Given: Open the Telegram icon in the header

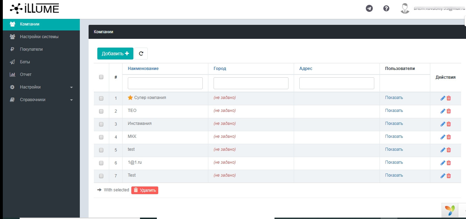Looking at the screenshot, I should (x=369, y=8).
